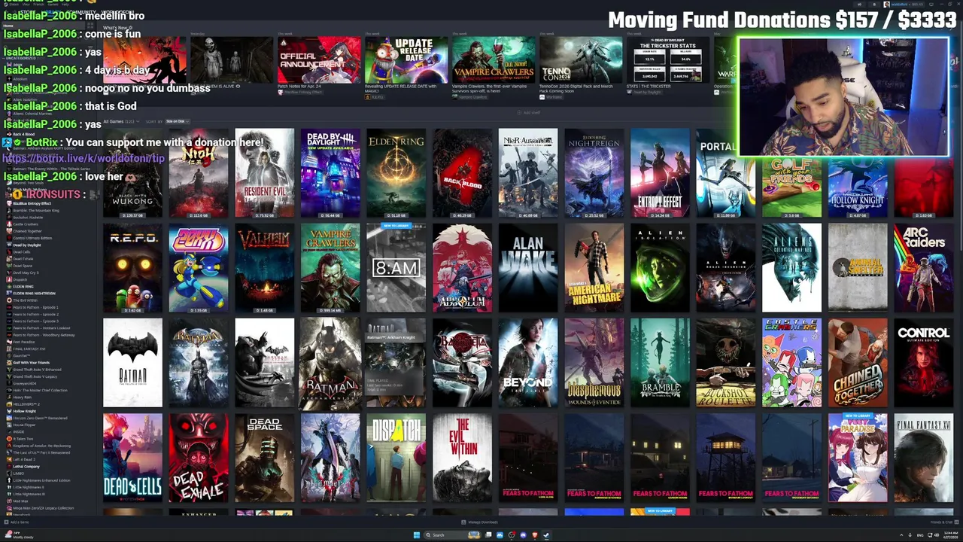Image resolution: width=963 pixels, height=542 pixels.
Task: Open the Beyond Two Souls cover
Action: tap(528, 363)
